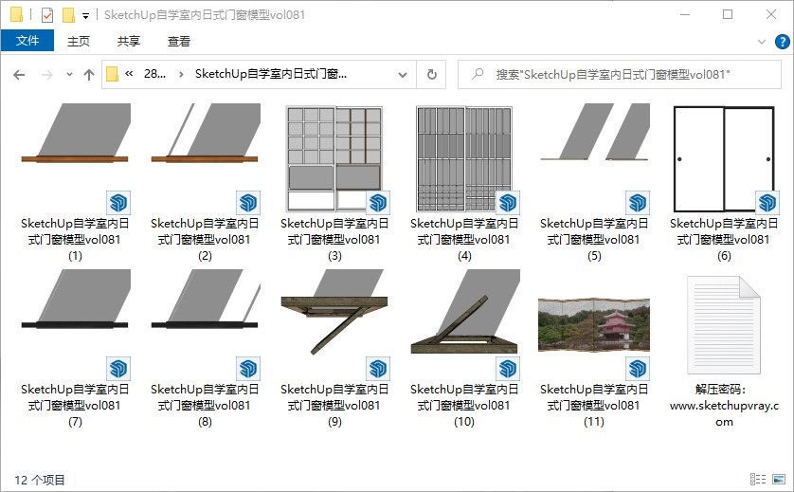The height and width of the screenshot is (492, 794).
Task: Click SketchUp badge icon on file (10)
Action: pos(508,369)
